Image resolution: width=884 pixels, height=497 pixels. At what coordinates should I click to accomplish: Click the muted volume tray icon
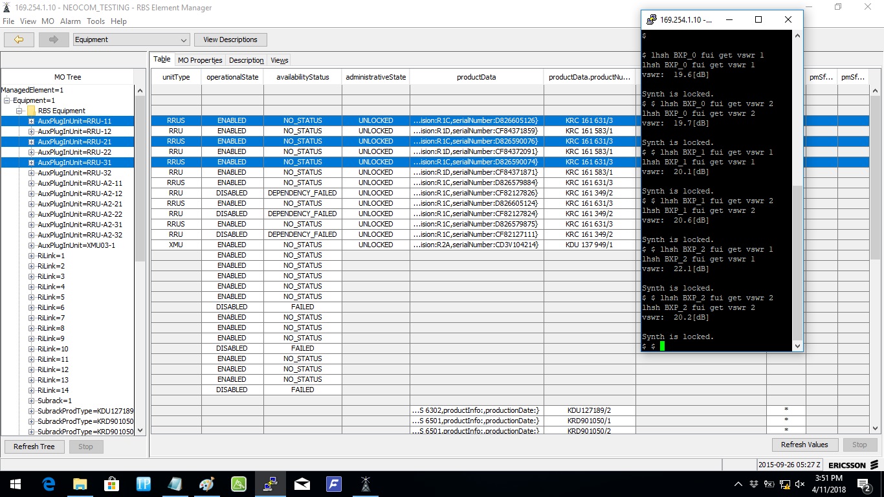point(800,484)
